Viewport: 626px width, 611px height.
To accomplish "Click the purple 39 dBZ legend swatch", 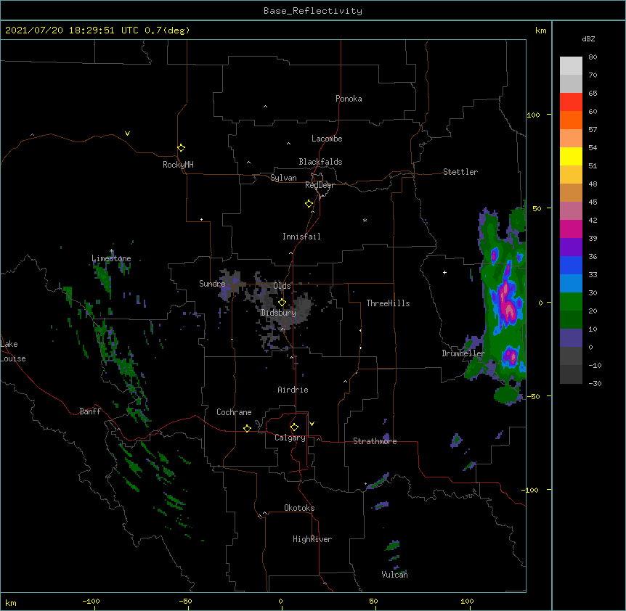I will [x=571, y=247].
